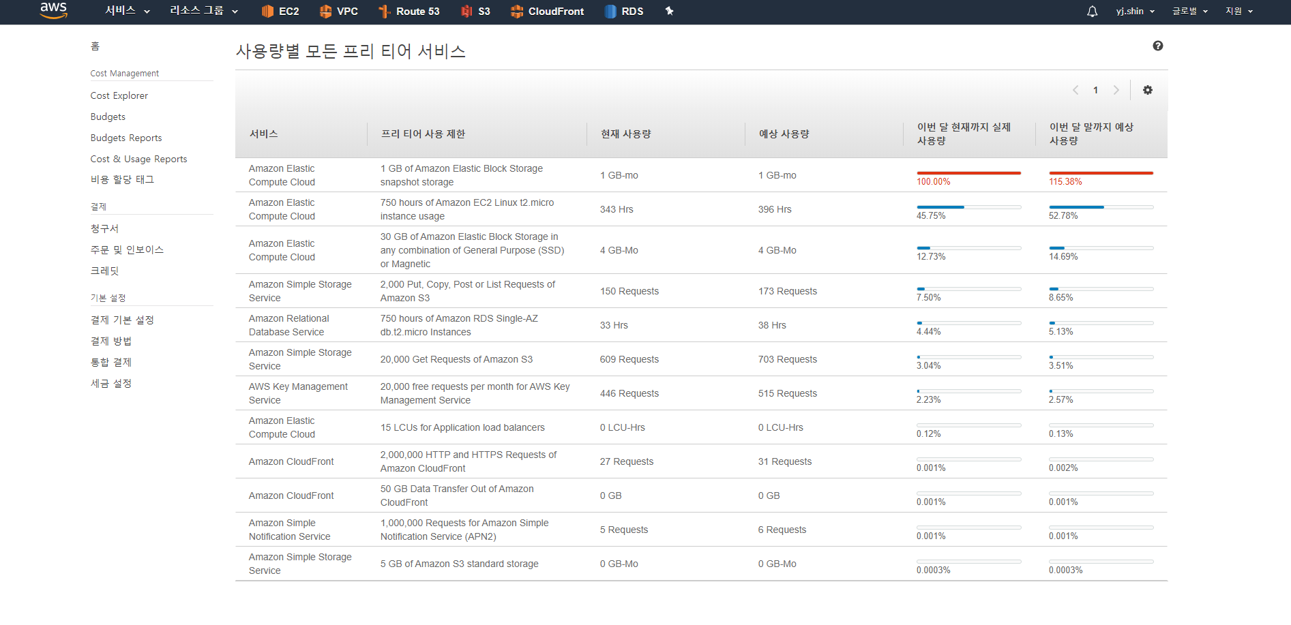
Task: Click the 45.75% EC2 usage bar
Action: point(968,207)
